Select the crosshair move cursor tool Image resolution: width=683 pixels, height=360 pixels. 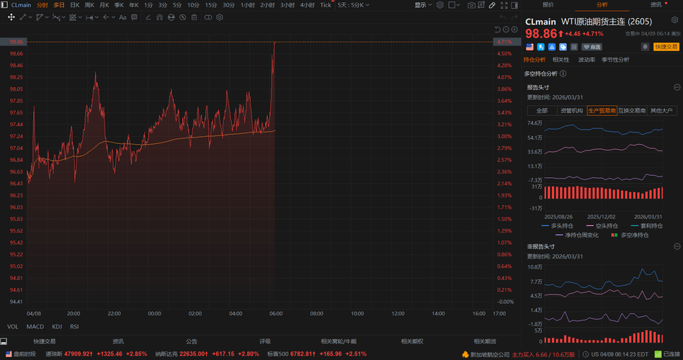tap(12, 17)
